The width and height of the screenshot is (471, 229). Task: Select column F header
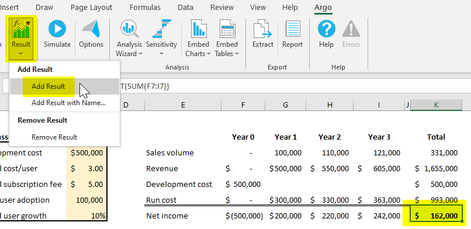point(243,105)
